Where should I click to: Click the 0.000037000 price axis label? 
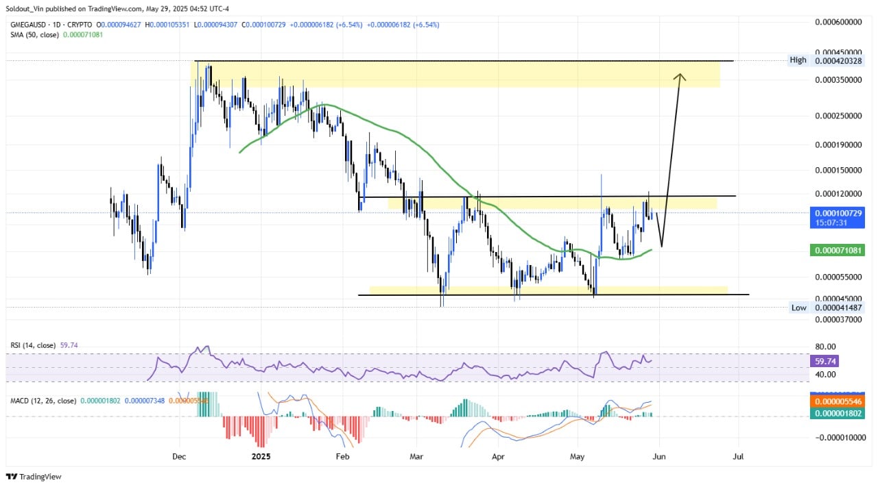point(838,320)
